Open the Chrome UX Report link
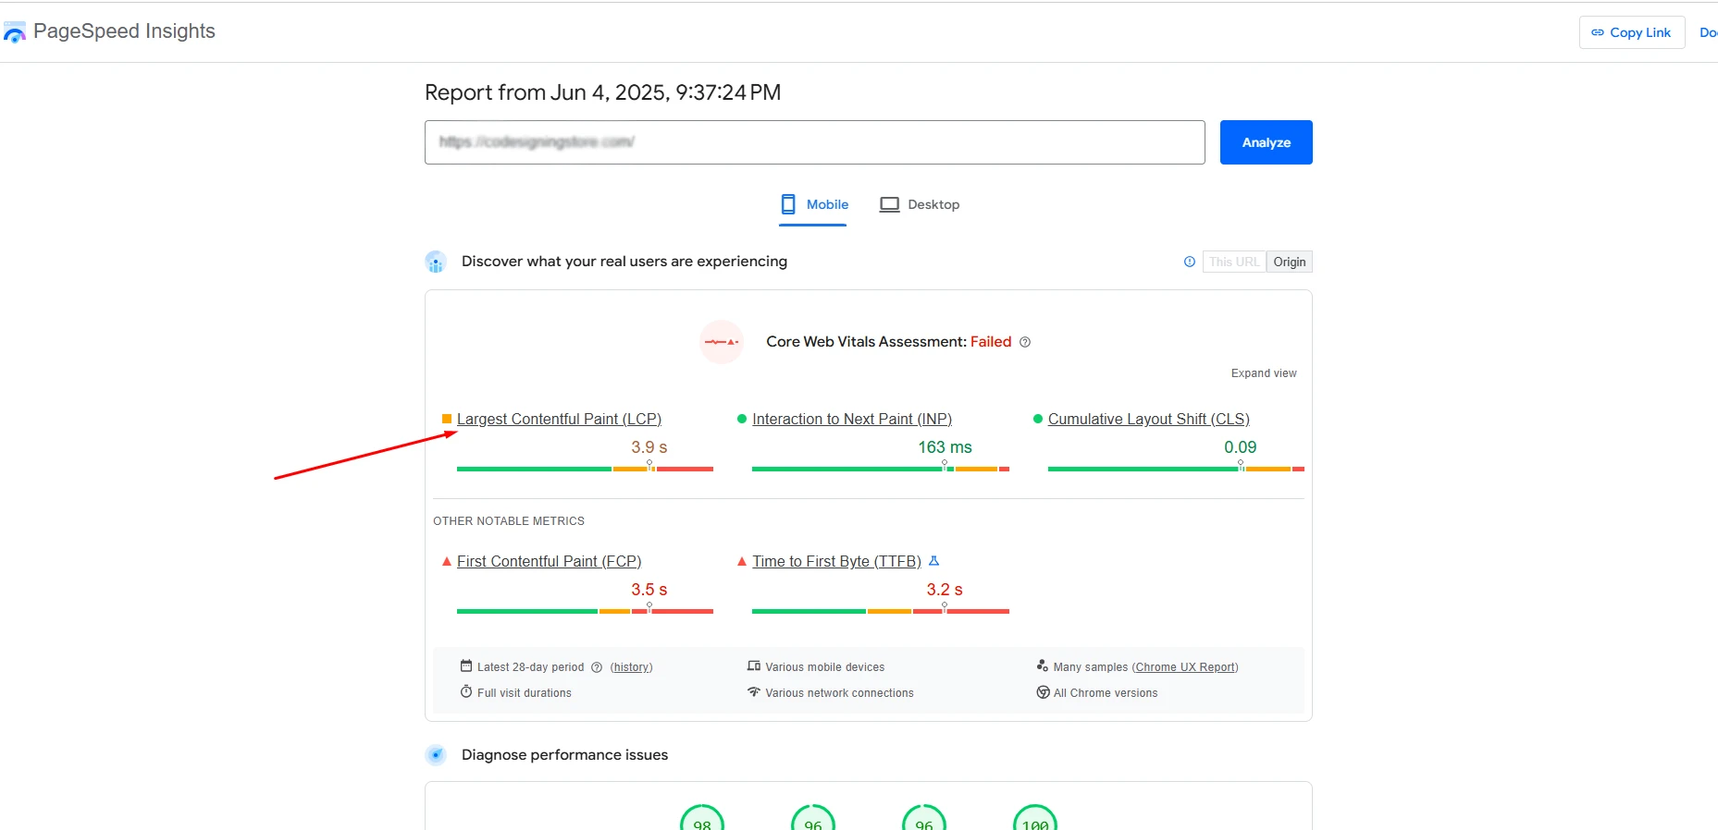 (1185, 667)
